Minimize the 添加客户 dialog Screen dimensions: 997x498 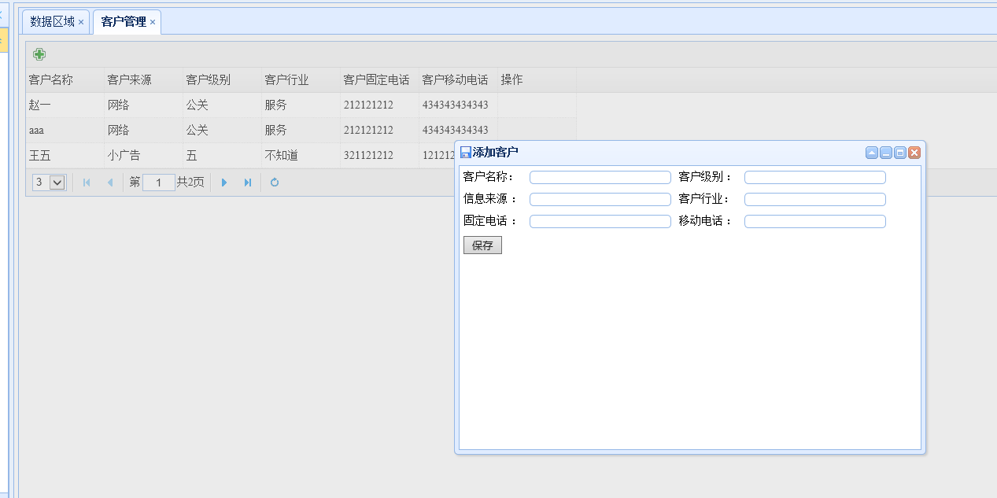[x=885, y=153]
